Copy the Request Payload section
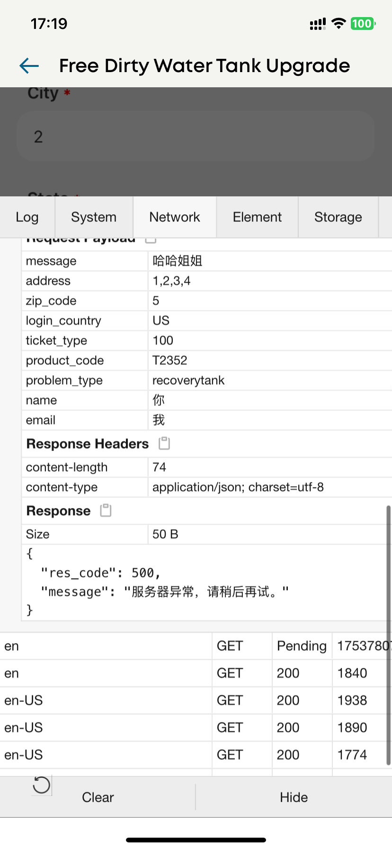This screenshot has height=850, width=392. [x=151, y=240]
